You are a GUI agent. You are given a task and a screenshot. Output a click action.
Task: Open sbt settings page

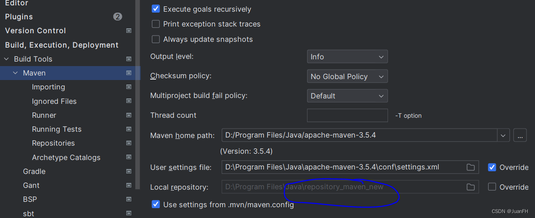point(28,214)
